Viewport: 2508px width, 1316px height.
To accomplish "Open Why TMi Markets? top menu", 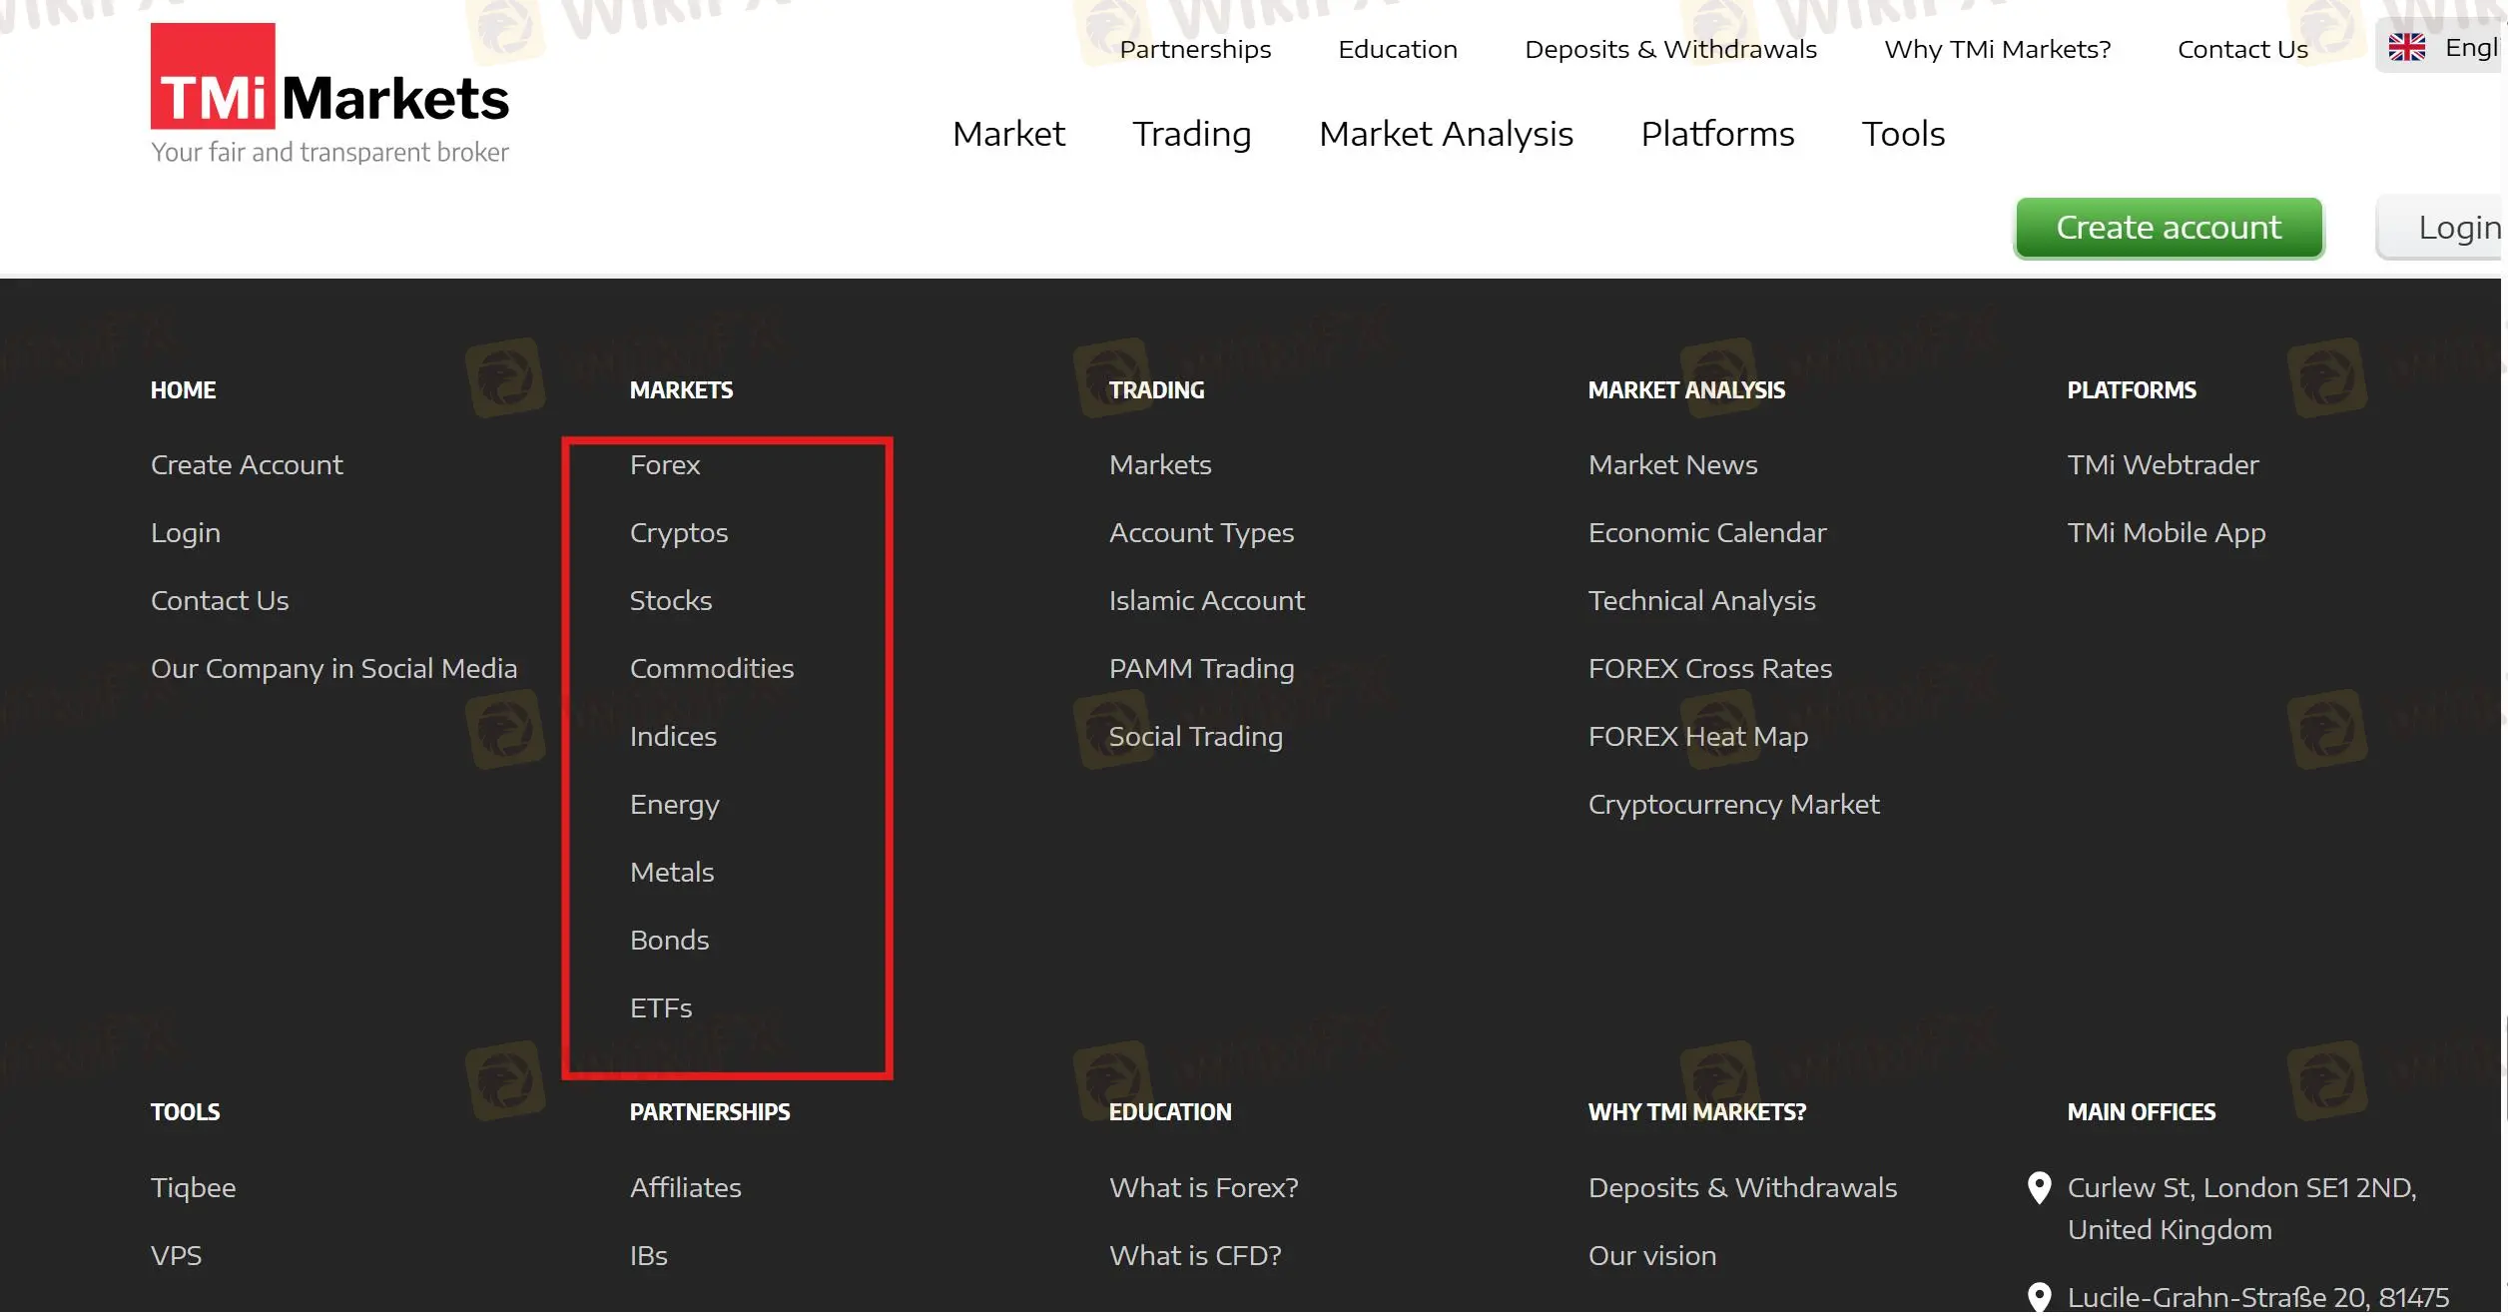I will [1997, 49].
